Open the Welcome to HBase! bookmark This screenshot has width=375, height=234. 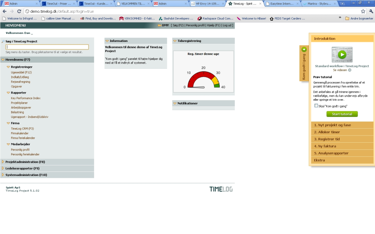pyautogui.click(x=251, y=18)
